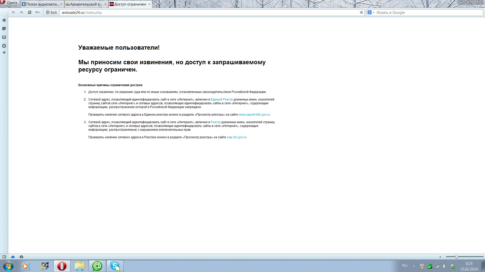Open the nap.rkn.gov.ru link
485x272 pixels.
[236, 137]
